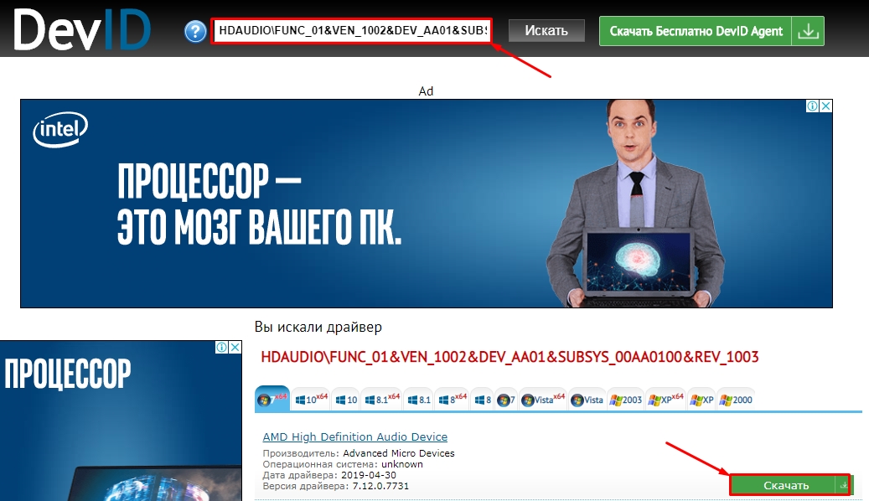869x501 pixels.
Task: Click download arrow icon on DevID Agent button
Action: click(808, 31)
